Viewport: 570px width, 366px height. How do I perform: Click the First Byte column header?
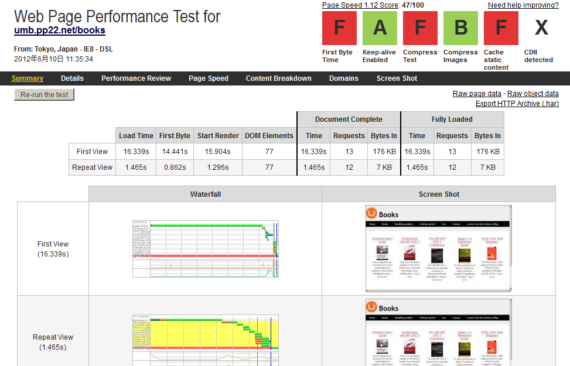[x=175, y=136]
